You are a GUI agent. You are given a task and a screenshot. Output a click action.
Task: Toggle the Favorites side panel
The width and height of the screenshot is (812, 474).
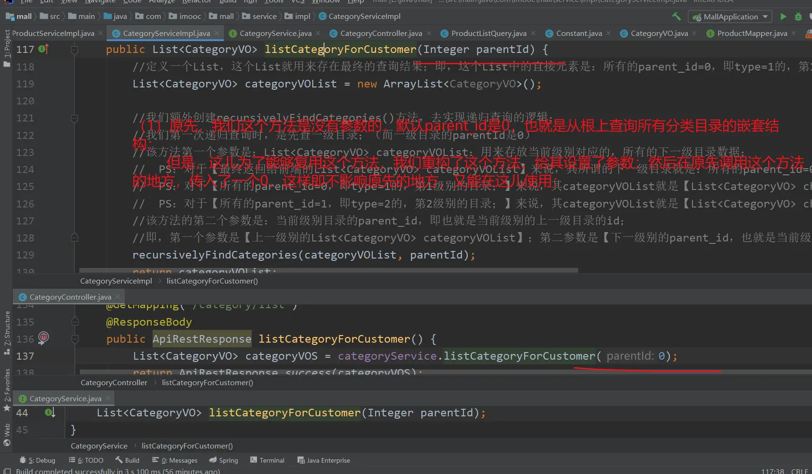7,388
